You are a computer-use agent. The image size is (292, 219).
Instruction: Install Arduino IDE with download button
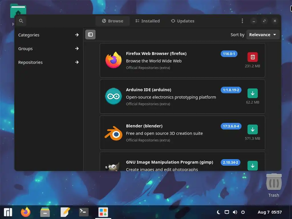[x=253, y=93]
